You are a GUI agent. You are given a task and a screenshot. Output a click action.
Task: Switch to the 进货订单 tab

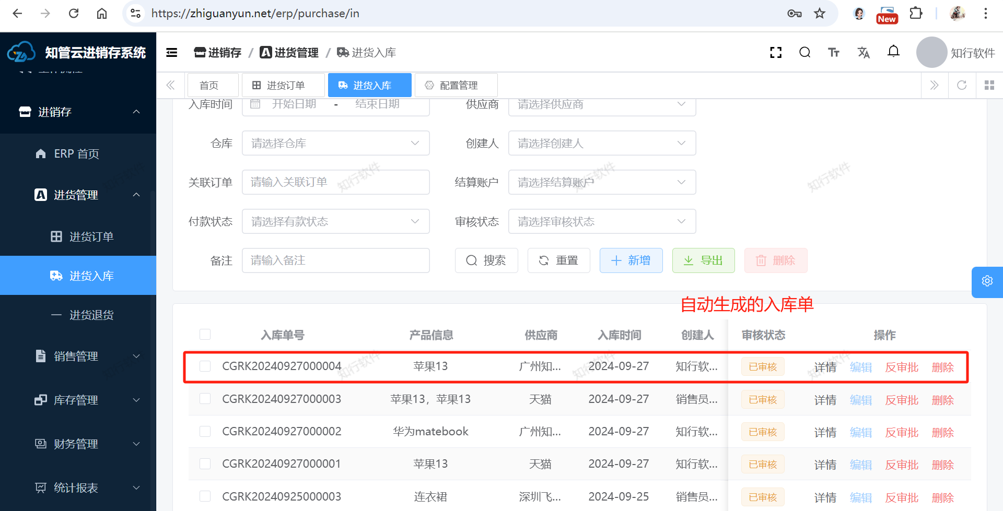(x=284, y=85)
